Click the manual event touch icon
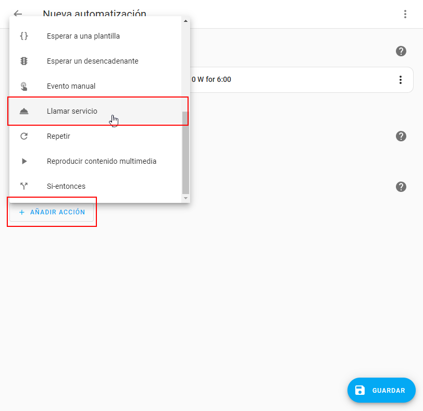Screen dimensions: 423x411 point(24,86)
